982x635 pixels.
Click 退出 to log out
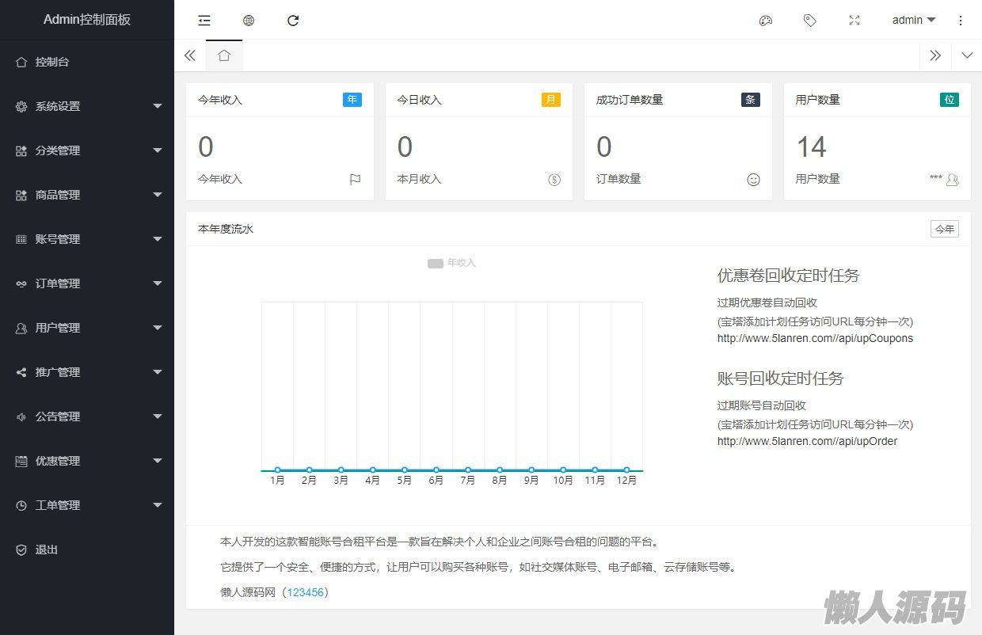click(x=47, y=549)
